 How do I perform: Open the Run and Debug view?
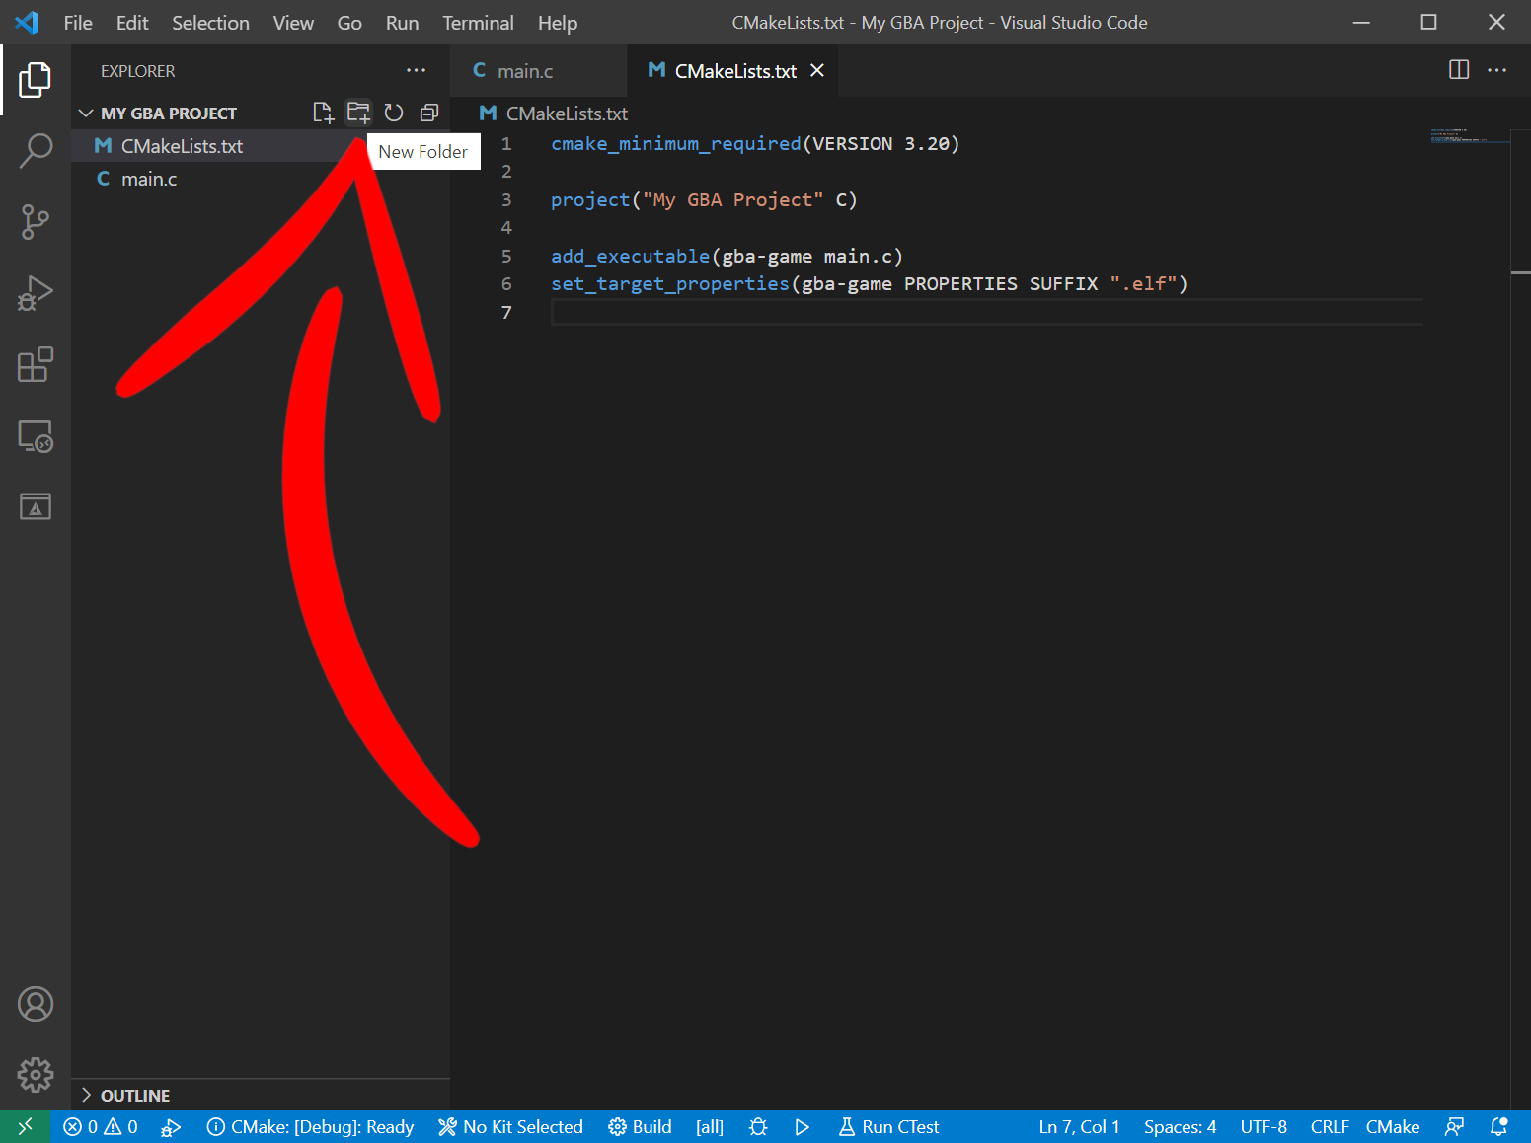coord(36,292)
